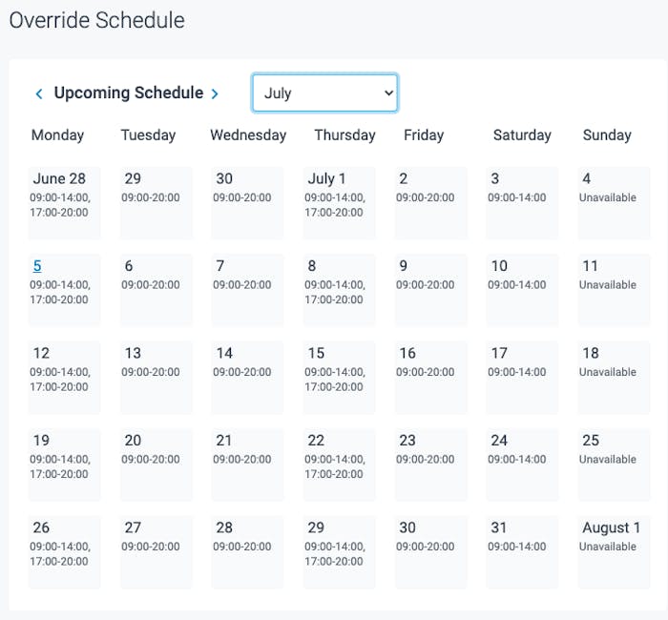Pick Friday 16 day cell

tap(430, 377)
